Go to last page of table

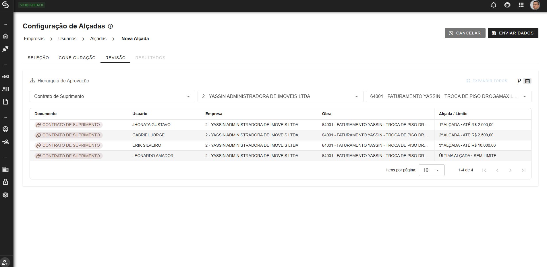pyautogui.click(x=523, y=170)
